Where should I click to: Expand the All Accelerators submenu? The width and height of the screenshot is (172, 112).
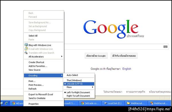[44, 57]
